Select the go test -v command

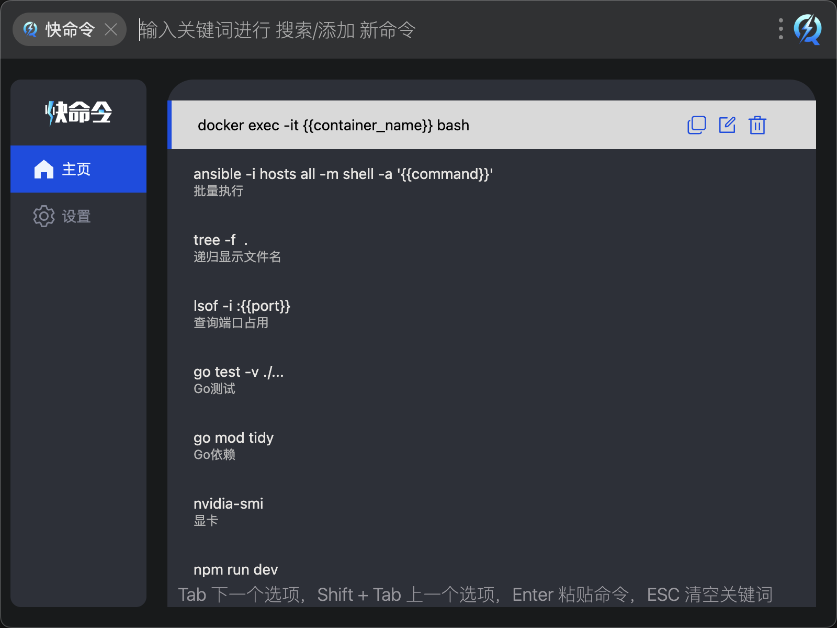coord(492,380)
